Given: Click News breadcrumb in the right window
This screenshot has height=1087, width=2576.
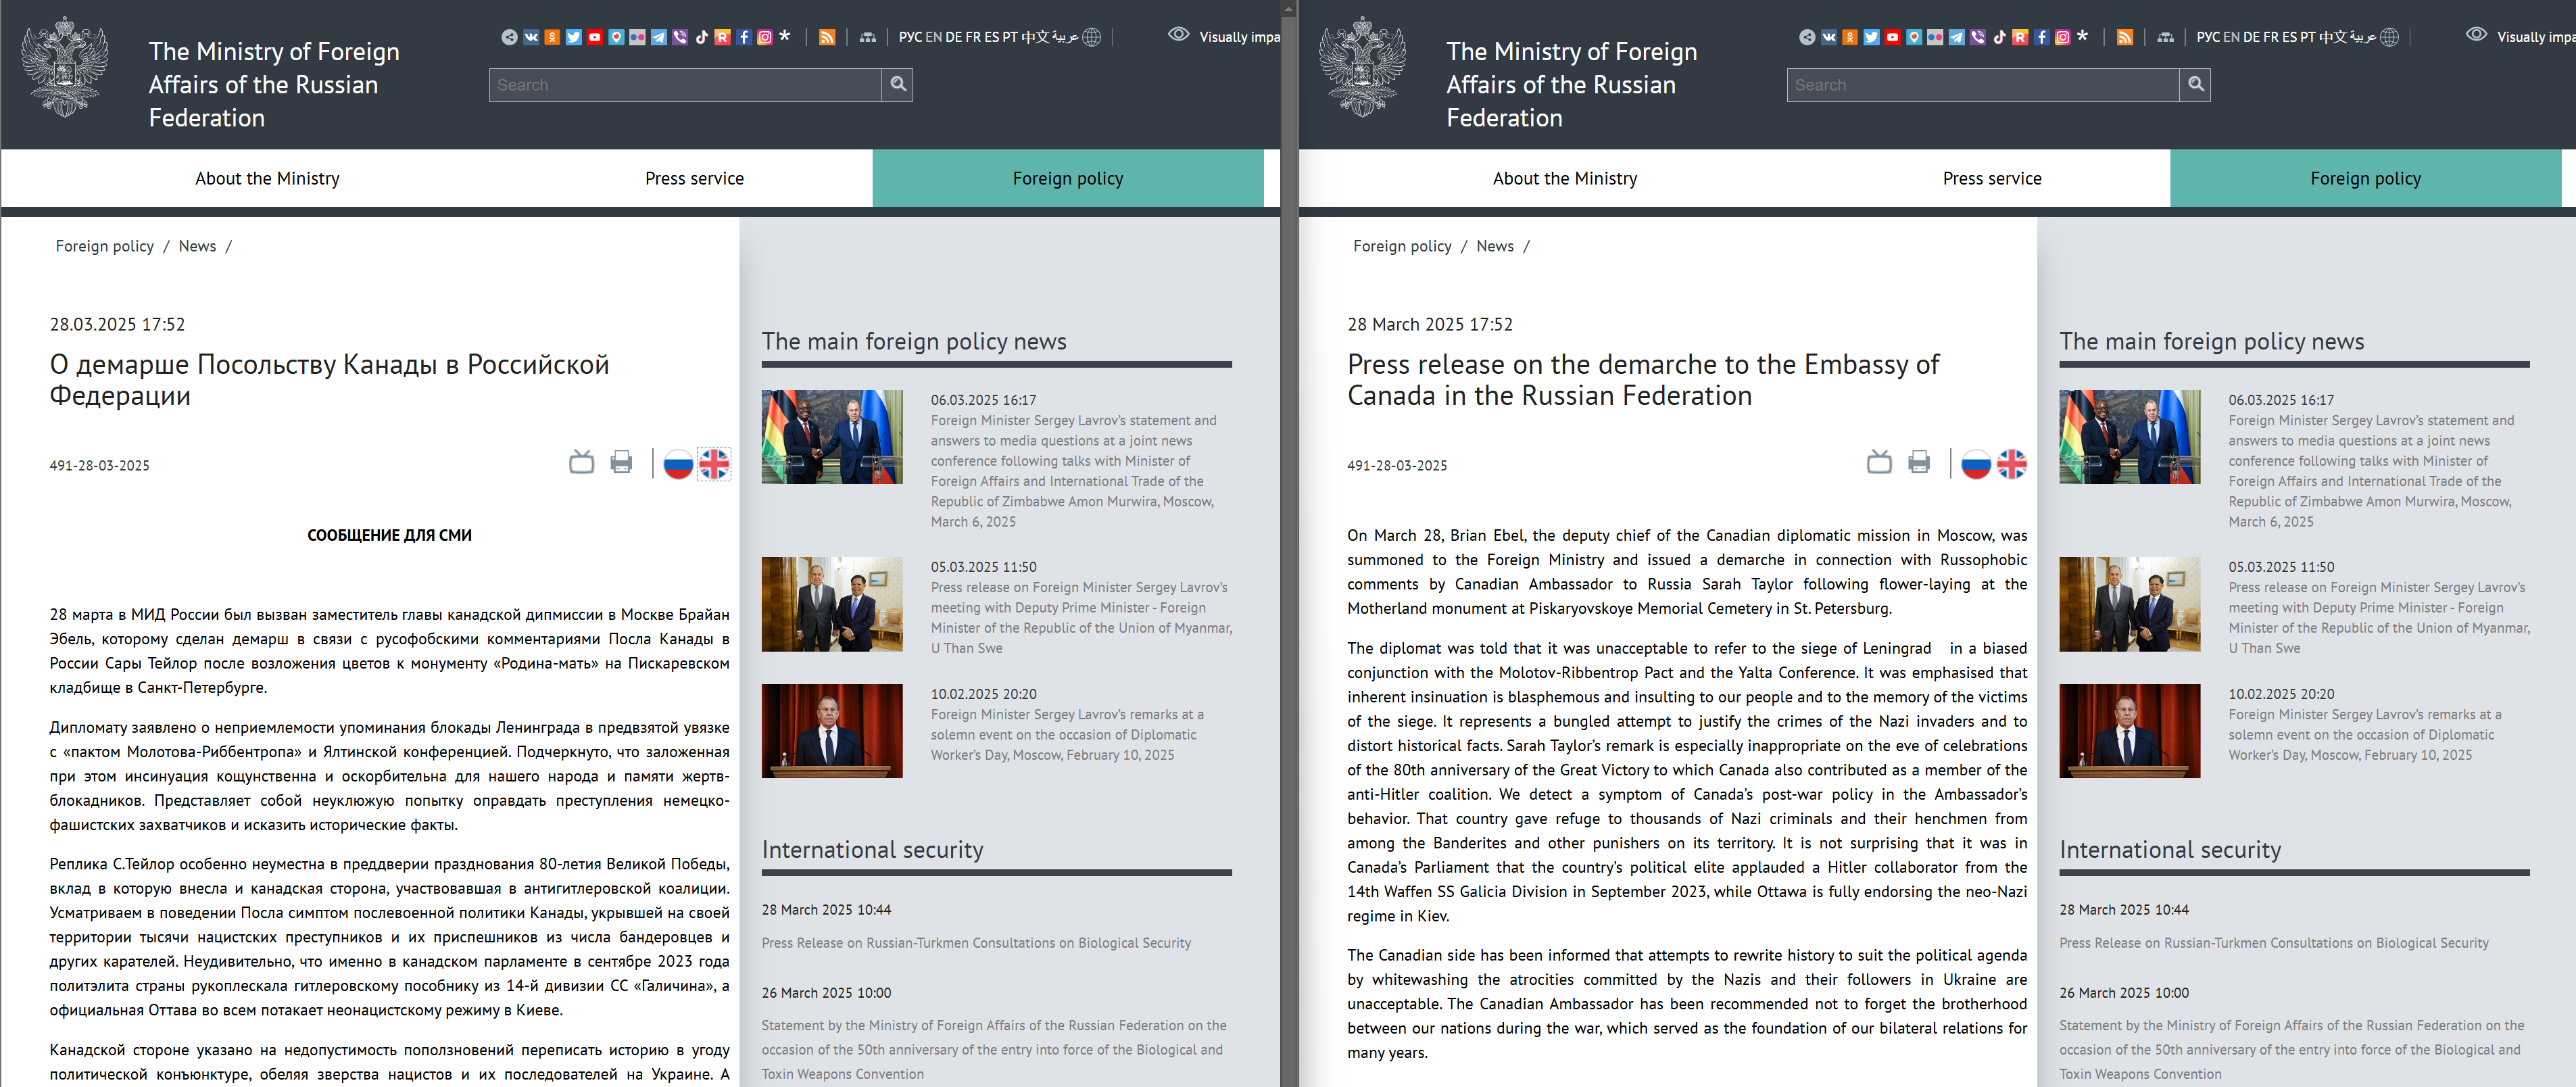Looking at the screenshot, I should click(x=1495, y=246).
